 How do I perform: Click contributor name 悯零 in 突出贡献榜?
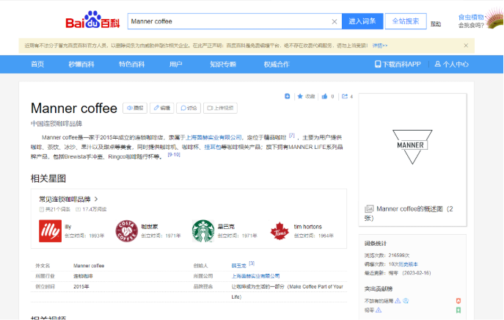click(369, 310)
